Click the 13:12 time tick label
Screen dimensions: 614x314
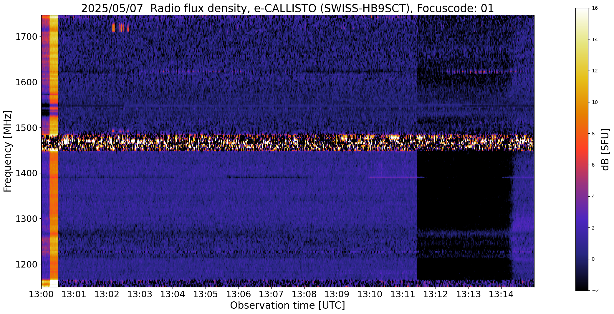[436, 294]
